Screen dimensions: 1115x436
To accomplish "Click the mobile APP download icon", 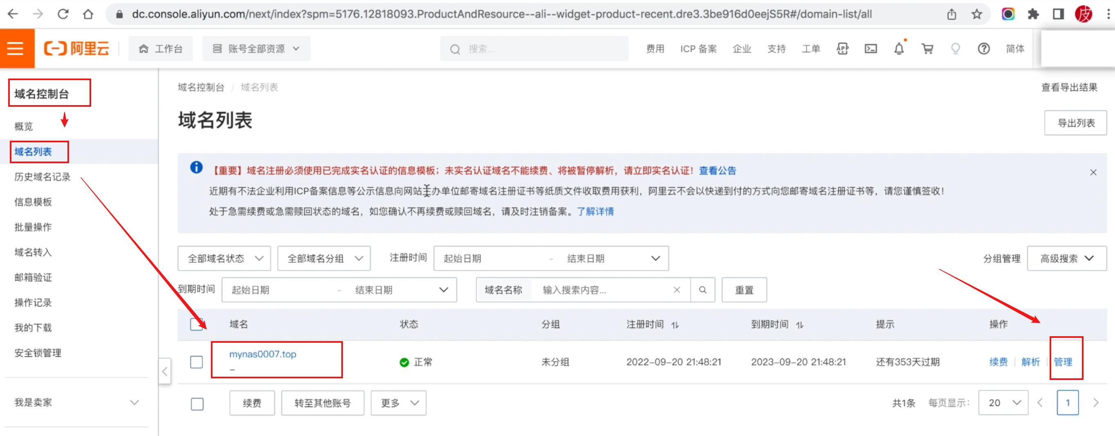I will tap(843, 49).
